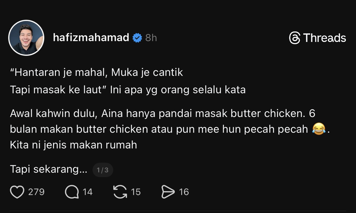Click the 14 replies count
Viewport: 356px width, 213px height.
pyautogui.click(x=88, y=192)
